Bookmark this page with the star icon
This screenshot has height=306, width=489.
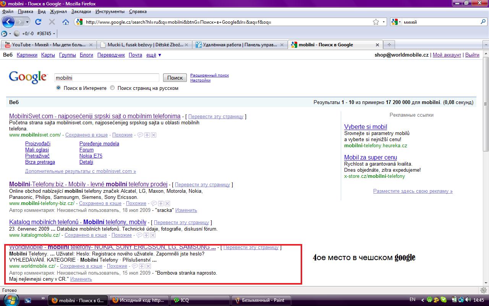pyautogui.click(x=376, y=22)
